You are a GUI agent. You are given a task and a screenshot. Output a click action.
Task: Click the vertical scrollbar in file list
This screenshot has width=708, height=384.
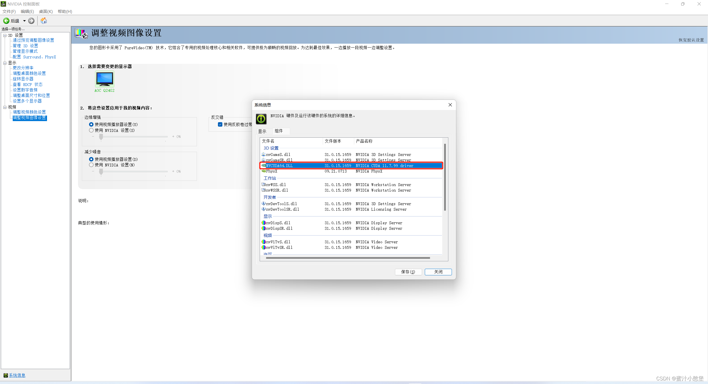(x=445, y=177)
